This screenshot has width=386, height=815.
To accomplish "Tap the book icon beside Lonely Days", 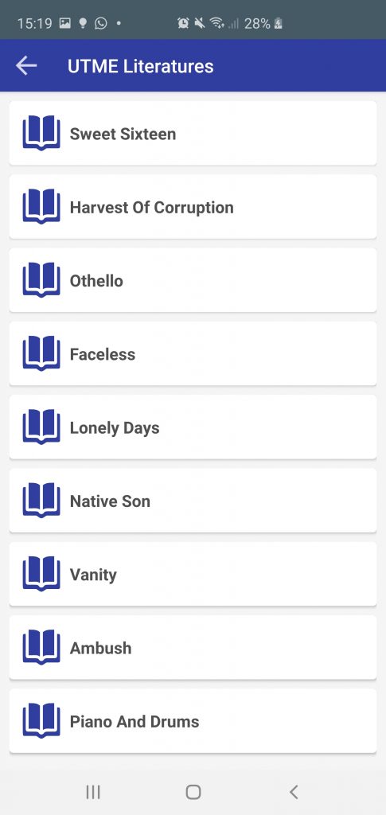I will click(x=41, y=427).
